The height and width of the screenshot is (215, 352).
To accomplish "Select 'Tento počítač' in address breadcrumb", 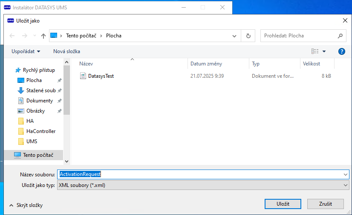I will [81, 36].
